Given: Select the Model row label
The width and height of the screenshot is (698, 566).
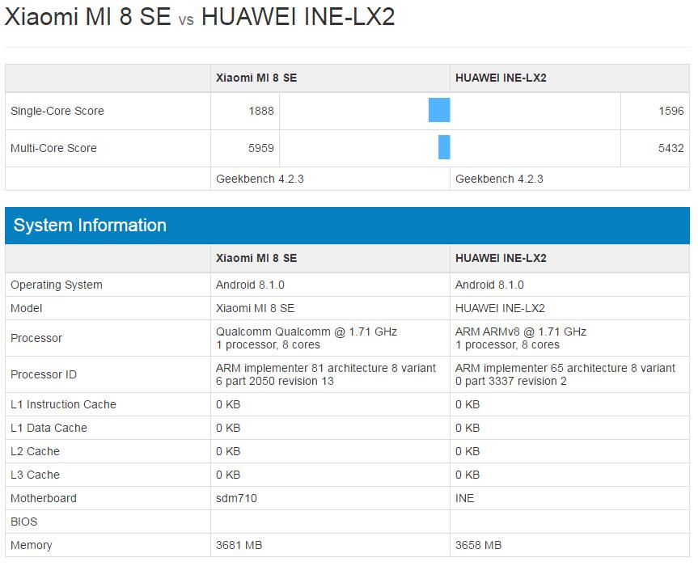Looking at the screenshot, I should pos(26,308).
